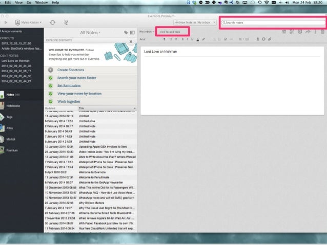
Task: Toggle the green check beside Set Reminders
Action: click(50, 86)
